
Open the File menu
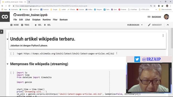15,20
